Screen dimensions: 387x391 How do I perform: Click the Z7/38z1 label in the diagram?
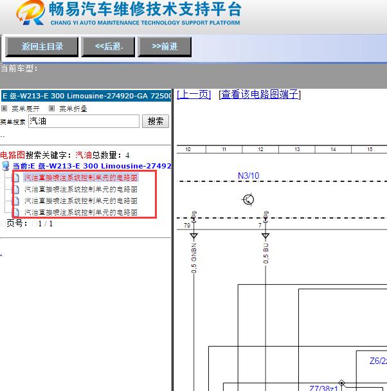[323, 388]
